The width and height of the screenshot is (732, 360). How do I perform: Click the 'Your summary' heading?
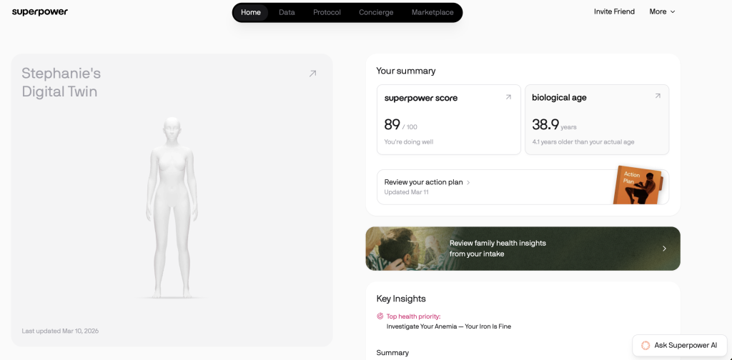(x=406, y=71)
